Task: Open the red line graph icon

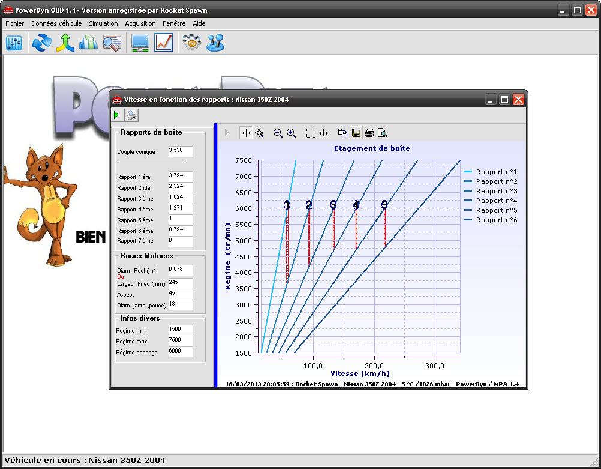Action: point(164,43)
